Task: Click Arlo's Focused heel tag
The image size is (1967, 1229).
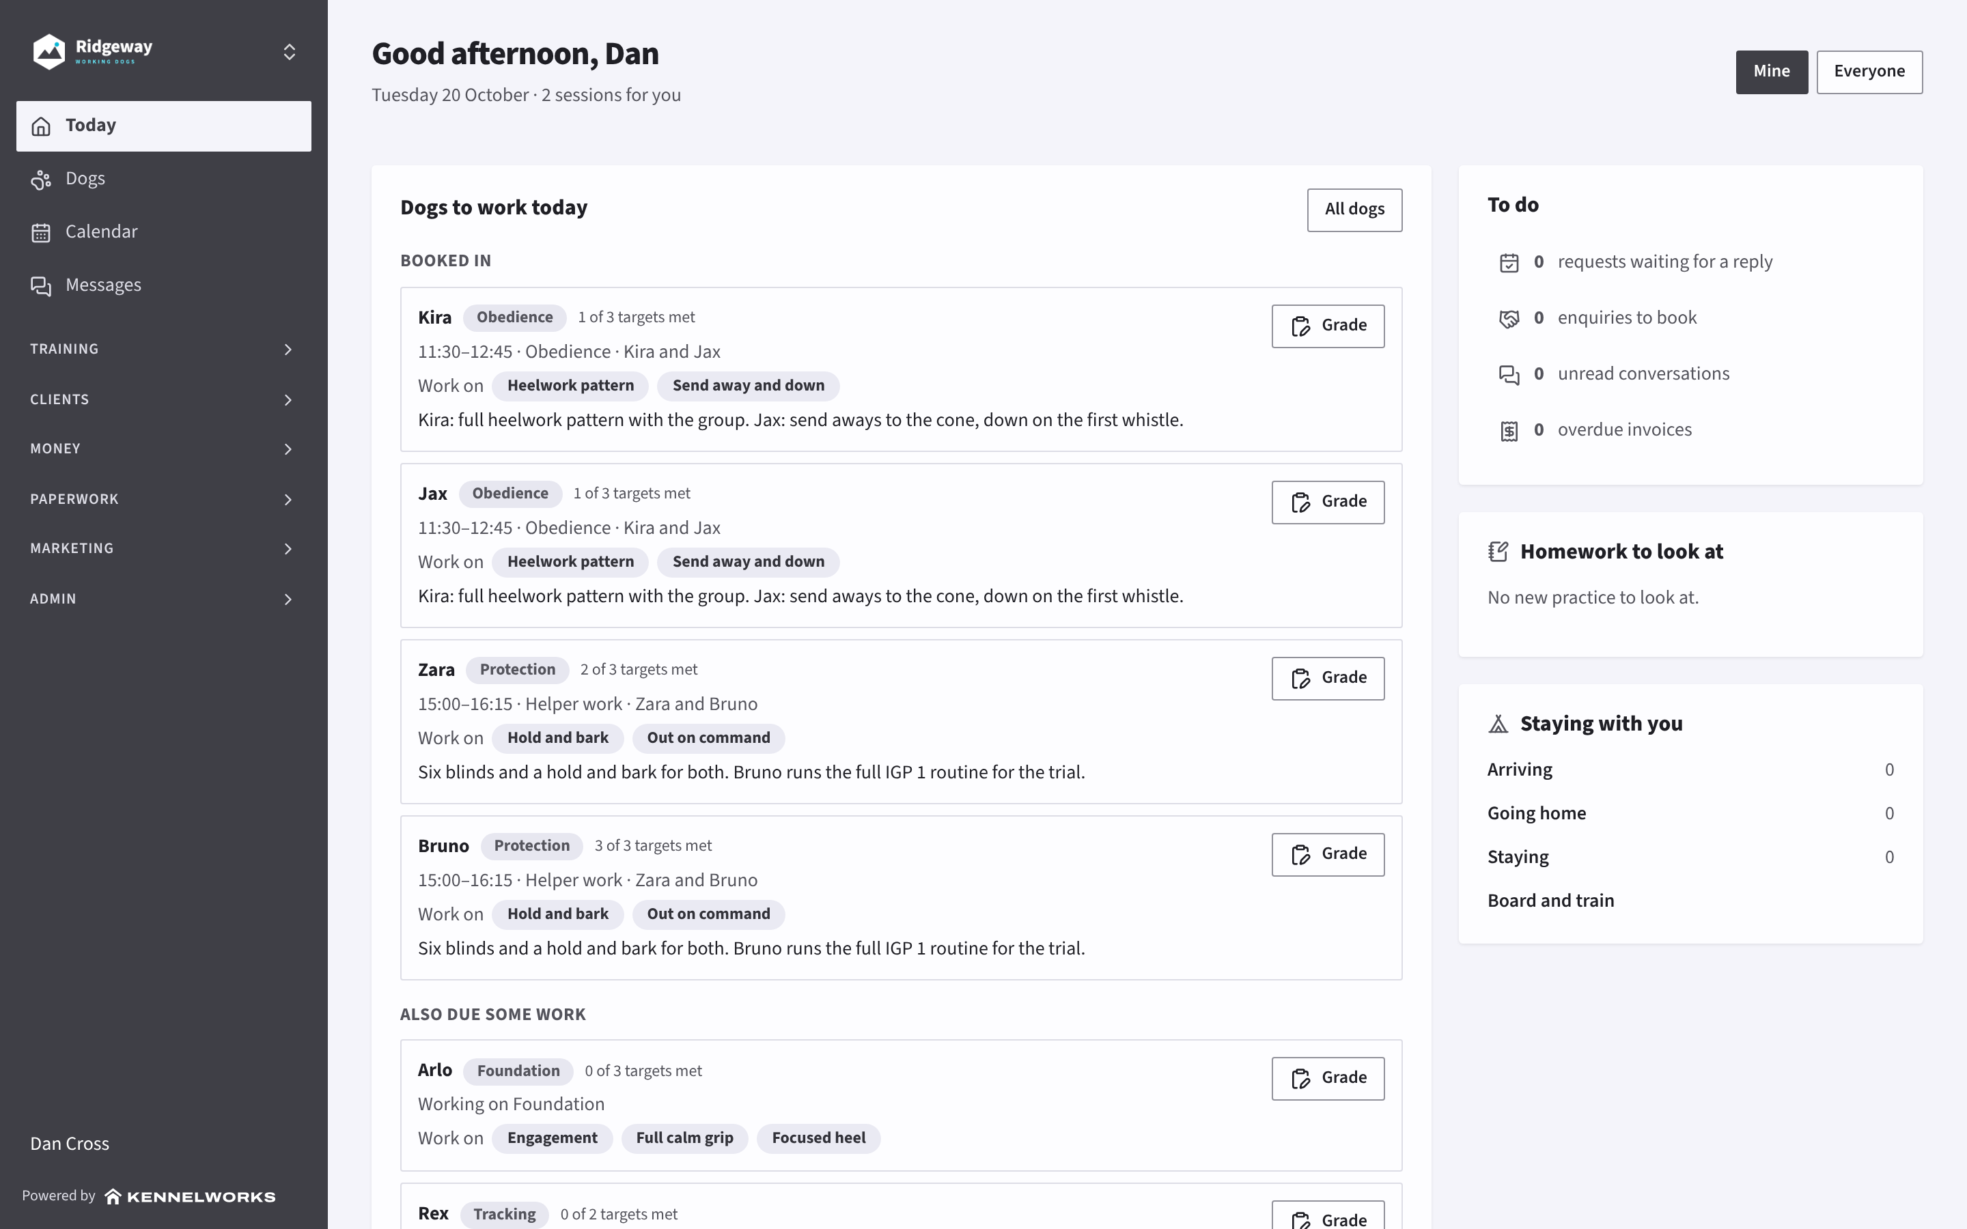Action: coord(818,1138)
